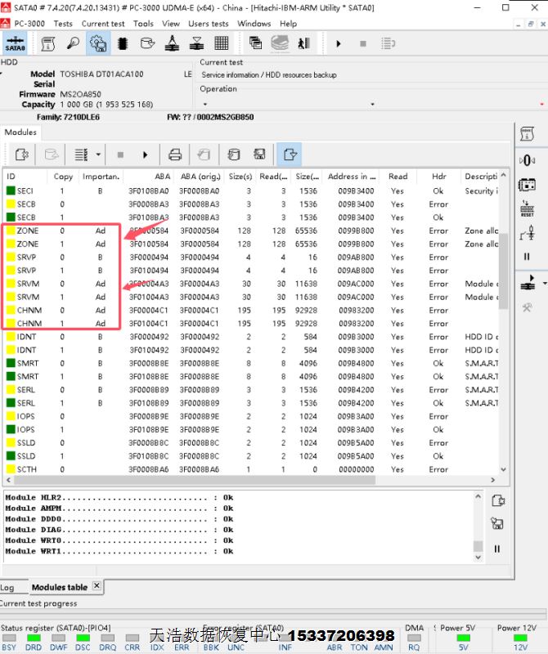548x654 pixels.
Task: Open the Users tests menu
Action: point(209,24)
